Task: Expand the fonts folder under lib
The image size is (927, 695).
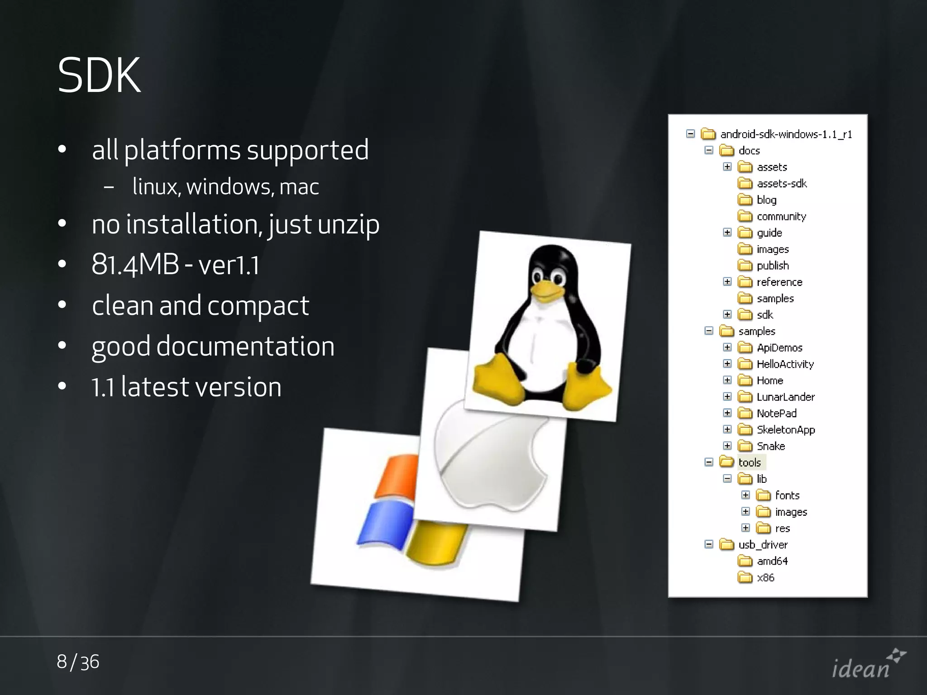Action: point(745,495)
